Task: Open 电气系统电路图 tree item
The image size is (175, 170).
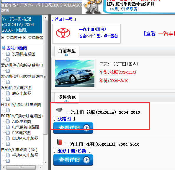Action: [25, 127]
